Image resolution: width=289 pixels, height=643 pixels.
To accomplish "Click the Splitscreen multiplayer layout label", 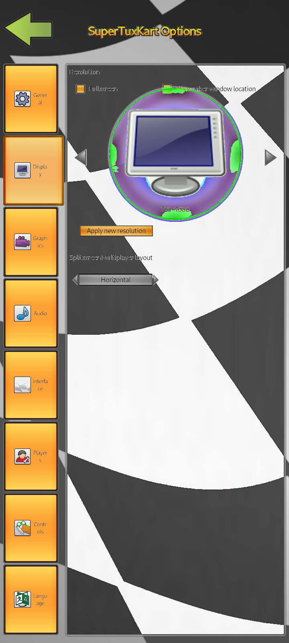I will tap(111, 258).
